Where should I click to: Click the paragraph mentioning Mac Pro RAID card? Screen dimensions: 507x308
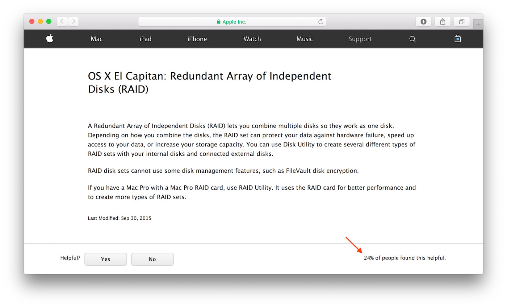coord(252,193)
